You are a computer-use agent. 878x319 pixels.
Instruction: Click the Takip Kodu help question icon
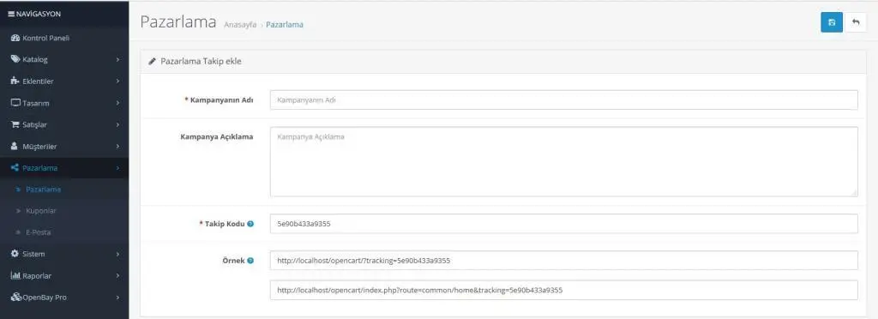click(250, 224)
